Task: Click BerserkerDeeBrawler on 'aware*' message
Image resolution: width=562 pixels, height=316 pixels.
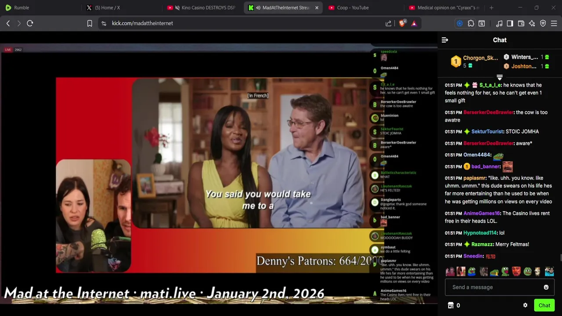Action: point(488,144)
